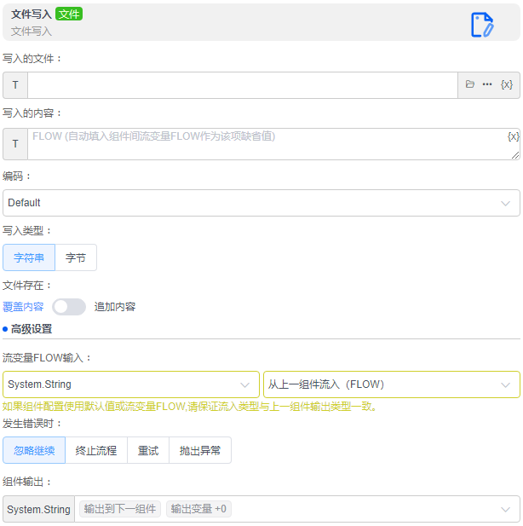Select 字节 write type

point(76,257)
